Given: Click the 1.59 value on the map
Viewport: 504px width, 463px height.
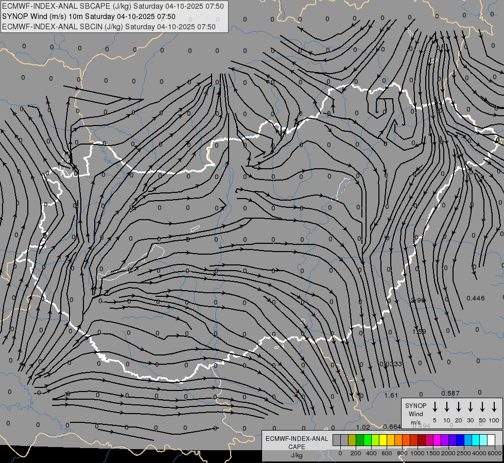Looking at the screenshot, I should click(x=419, y=331).
